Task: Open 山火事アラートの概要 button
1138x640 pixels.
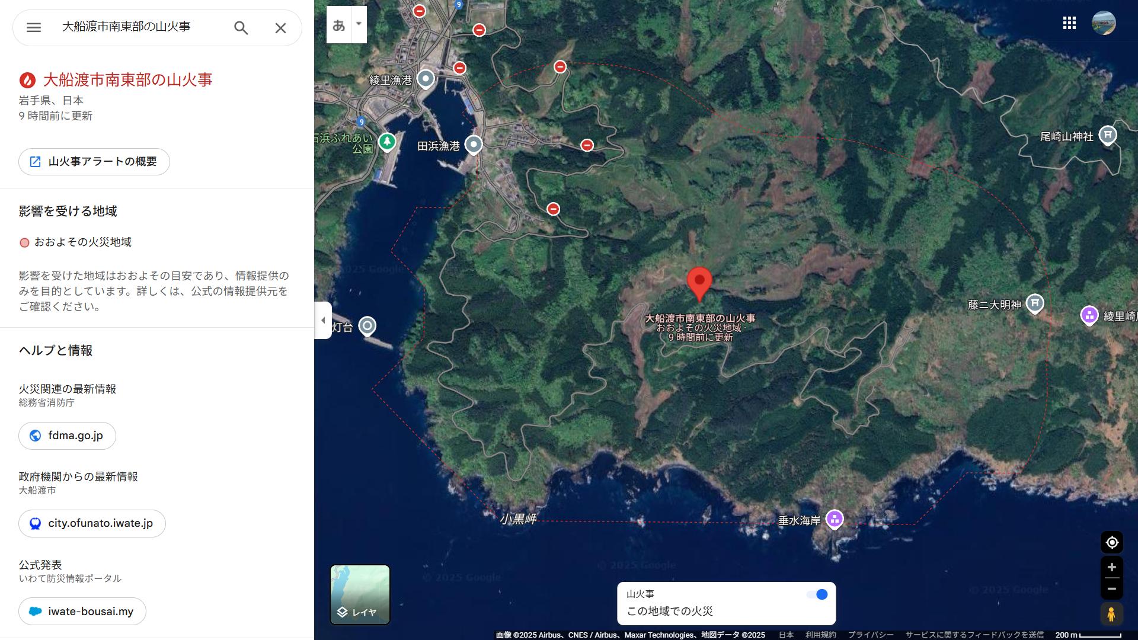Action: (94, 162)
